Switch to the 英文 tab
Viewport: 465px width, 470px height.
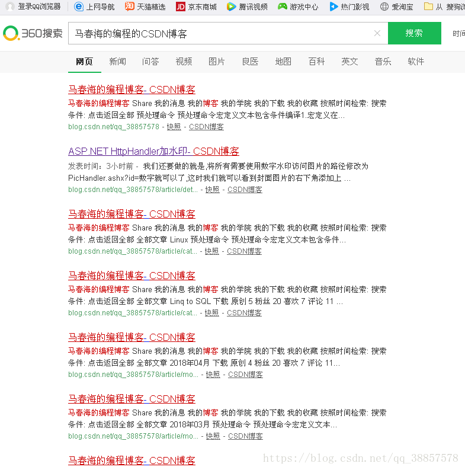[349, 62]
